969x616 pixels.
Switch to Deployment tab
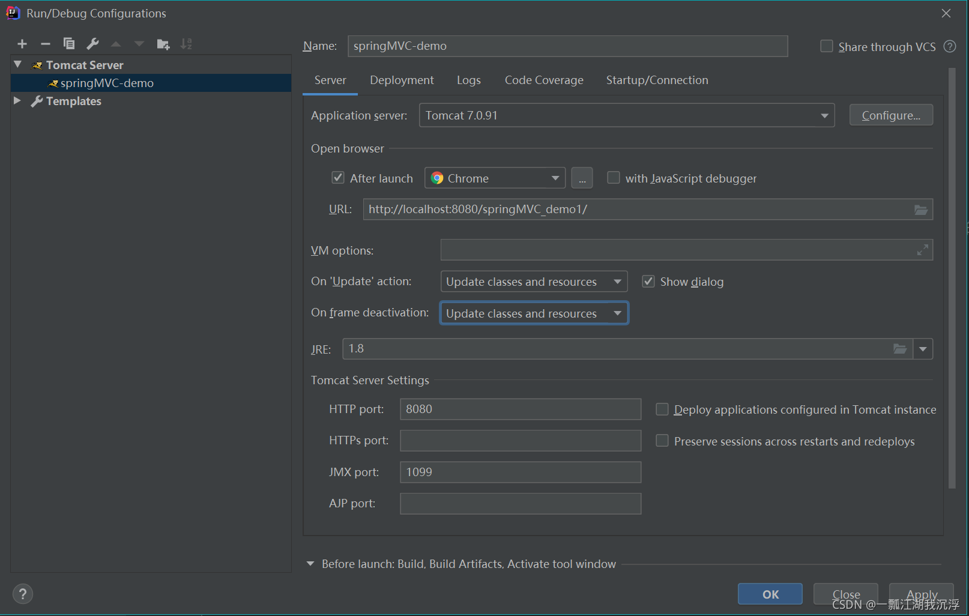tap(402, 80)
